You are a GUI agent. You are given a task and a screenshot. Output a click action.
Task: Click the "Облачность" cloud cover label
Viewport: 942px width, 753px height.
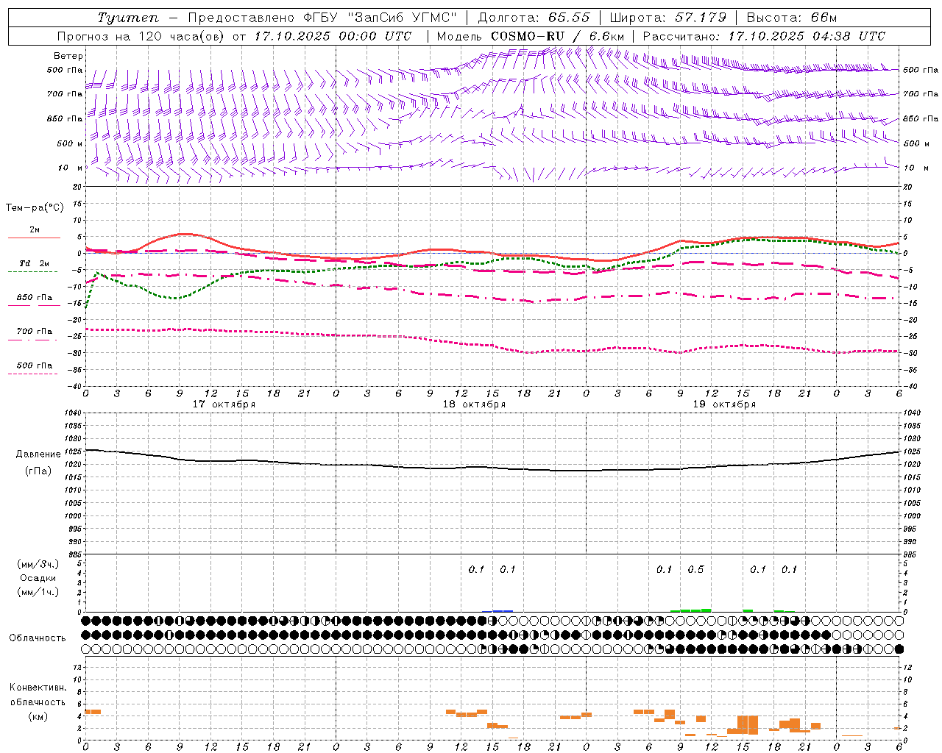point(38,638)
